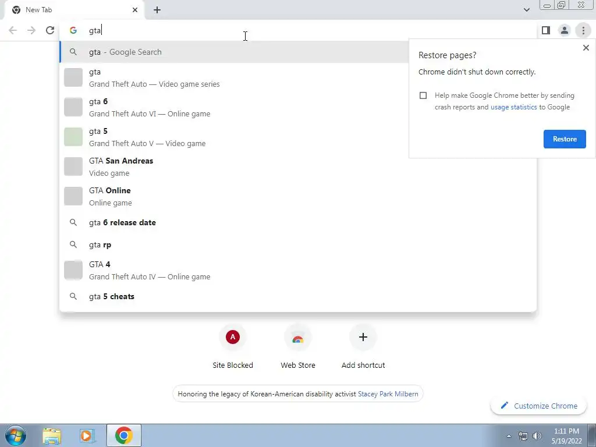
Task: Open the side panel icon
Action: click(x=546, y=30)
